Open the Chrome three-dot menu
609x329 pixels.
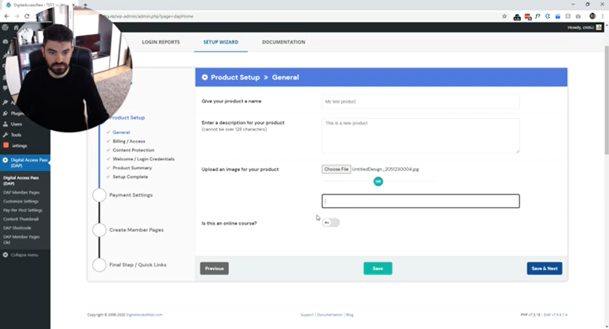coord(603,16)
